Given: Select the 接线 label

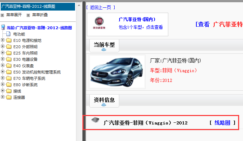Looking at the screenshot, I should [x=17, y=91].
